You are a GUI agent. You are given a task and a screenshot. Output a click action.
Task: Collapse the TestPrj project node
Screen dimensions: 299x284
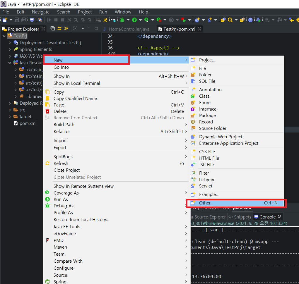4,36
